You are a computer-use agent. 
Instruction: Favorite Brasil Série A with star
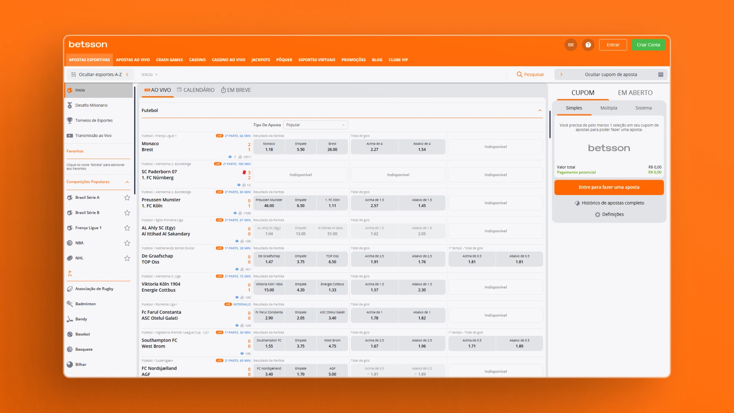pyautogui.click(x=127, y=198)
